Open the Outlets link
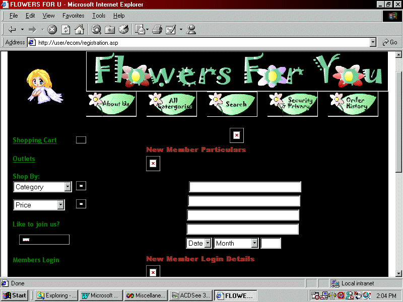The height and width of the screenshot is (302, 403). point(24,159)
